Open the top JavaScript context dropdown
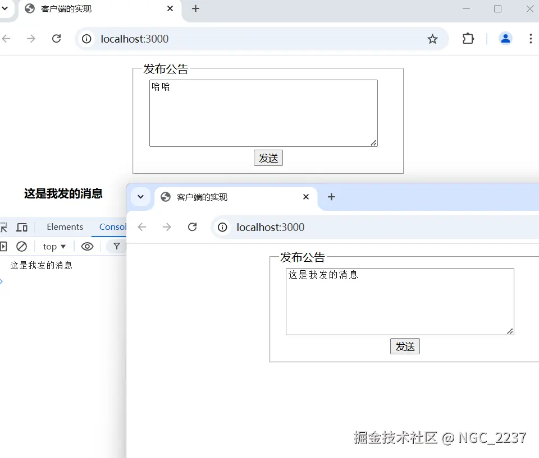This screenshot has height=458, width=539. [x=54, y=247]
